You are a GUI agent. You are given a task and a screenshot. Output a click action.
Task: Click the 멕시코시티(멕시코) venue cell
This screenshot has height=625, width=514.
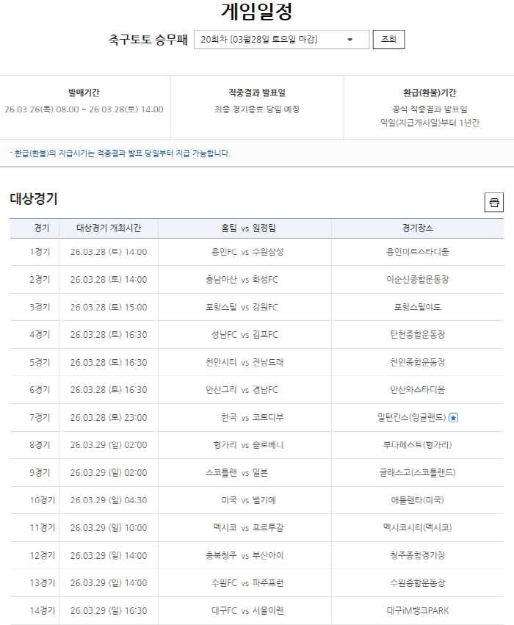click(x=418, y=528)
